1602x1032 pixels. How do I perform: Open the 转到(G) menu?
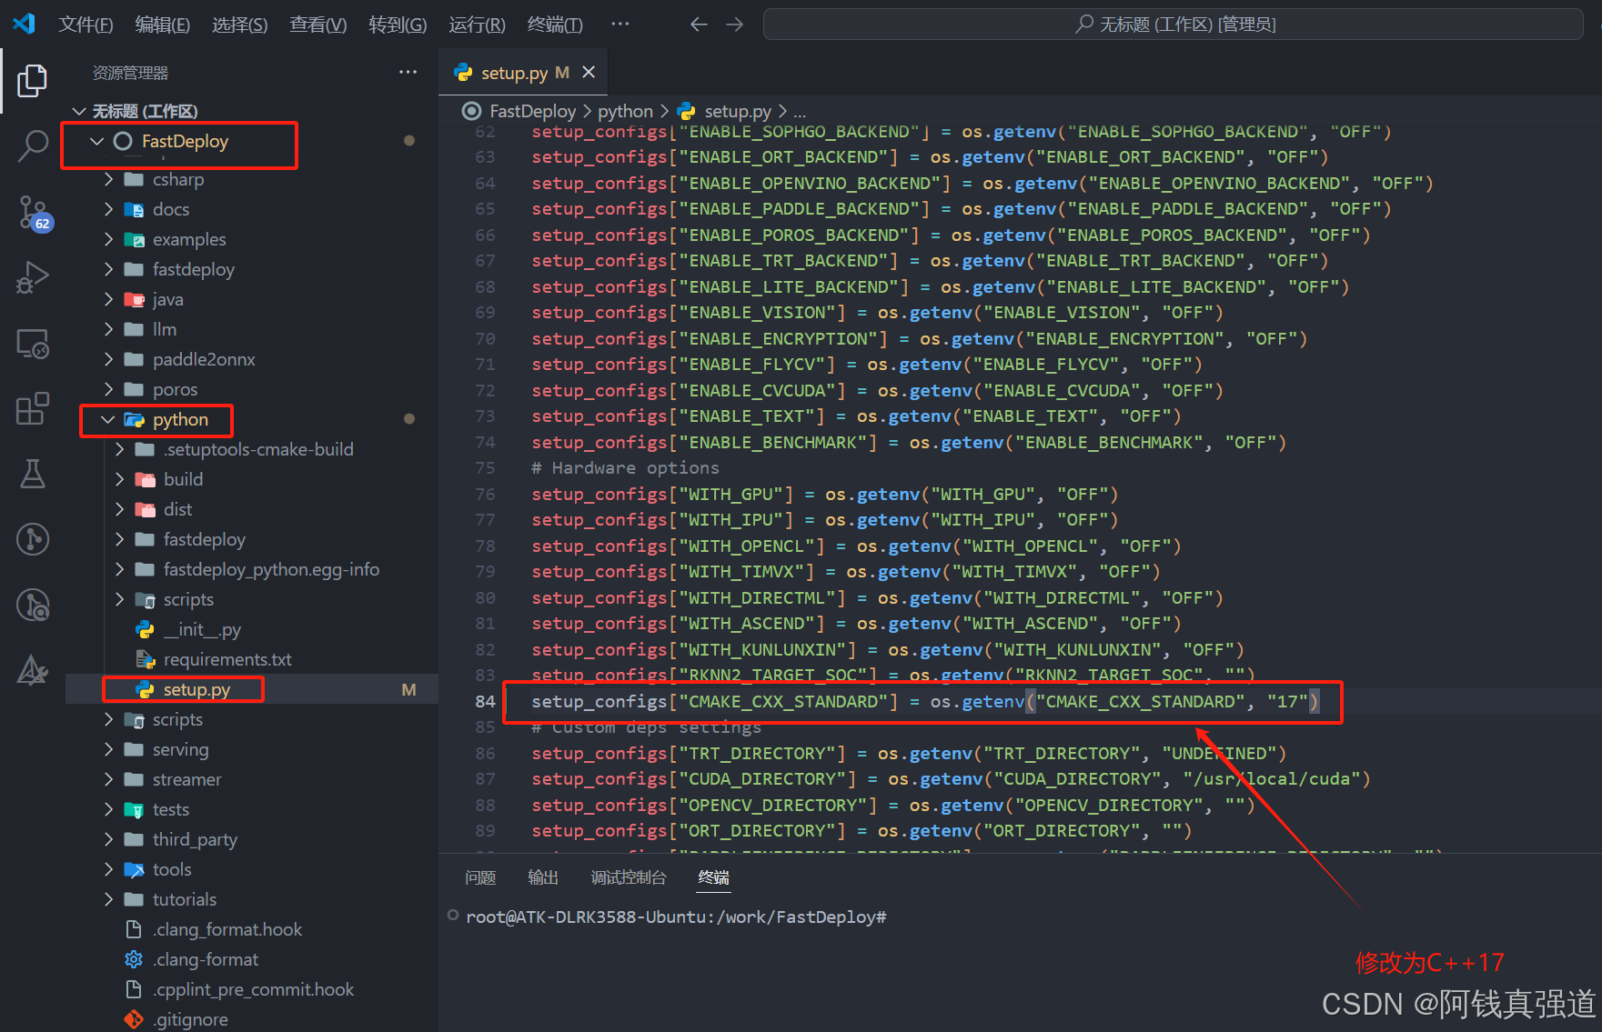(x=398, y=25)
